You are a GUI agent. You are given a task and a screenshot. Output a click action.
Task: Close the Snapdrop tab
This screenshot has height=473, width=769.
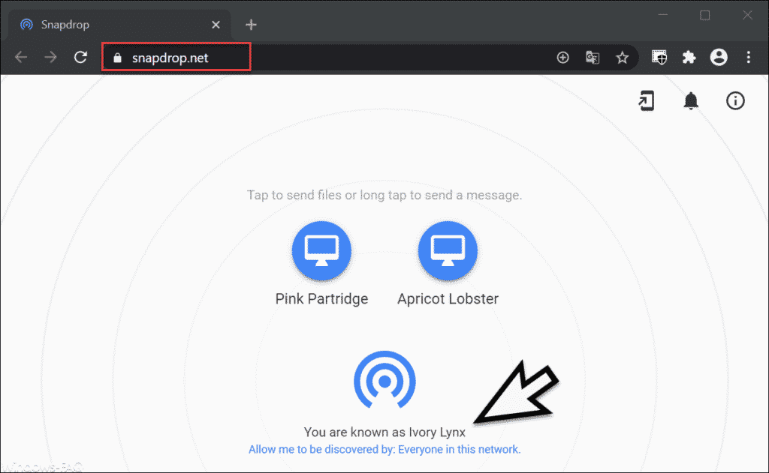pyautogui.click(x=216, y=25)
